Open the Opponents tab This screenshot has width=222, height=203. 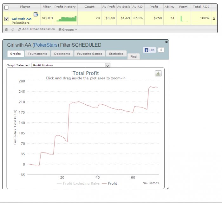coord(62,54)
